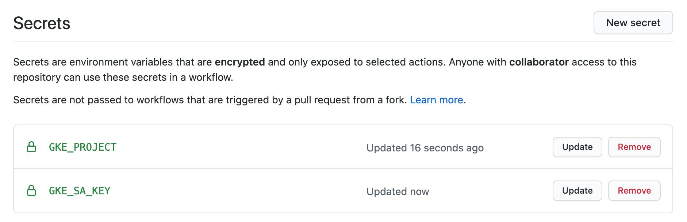Viewport: 687px width, 222px height.
Task: Select the GKE_SA_KEY secret name
Action: point(80,190)
